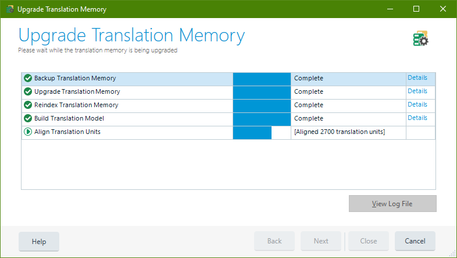The image size is (457, 258).
Task: Minimize the Upgrade Translation Memory window
Action: [x=390, y=9]
